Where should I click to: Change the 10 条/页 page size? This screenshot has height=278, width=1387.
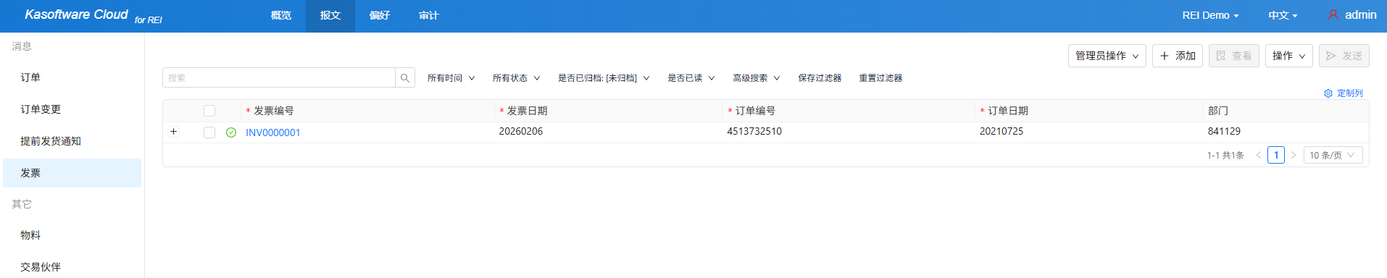coord(1333,155)
